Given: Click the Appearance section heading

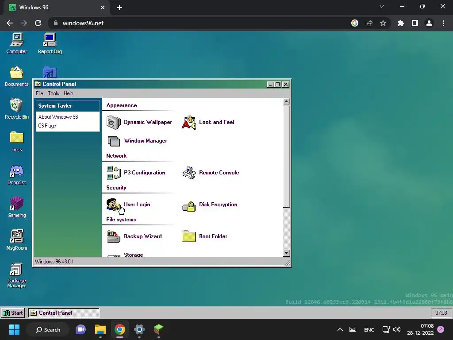Looking at the screenshot, I should 122,105.
